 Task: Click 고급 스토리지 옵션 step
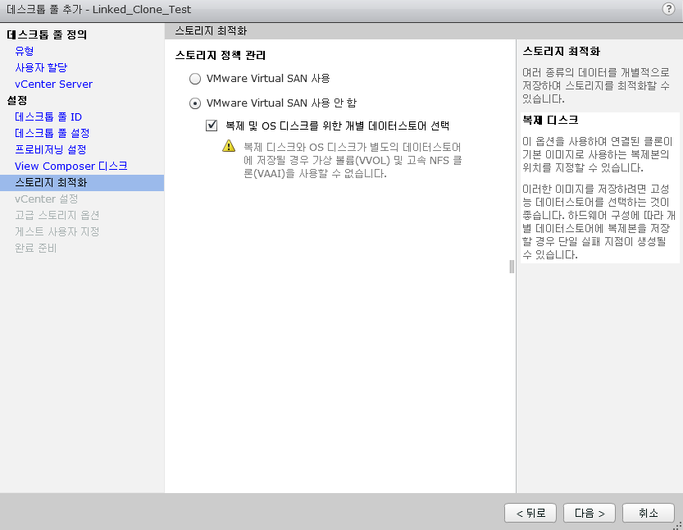pos(57,215)
